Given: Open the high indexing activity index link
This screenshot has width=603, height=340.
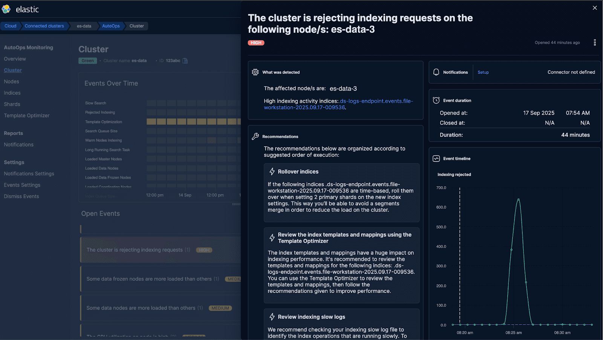Looking at the screenshot, I should [338, 104].
